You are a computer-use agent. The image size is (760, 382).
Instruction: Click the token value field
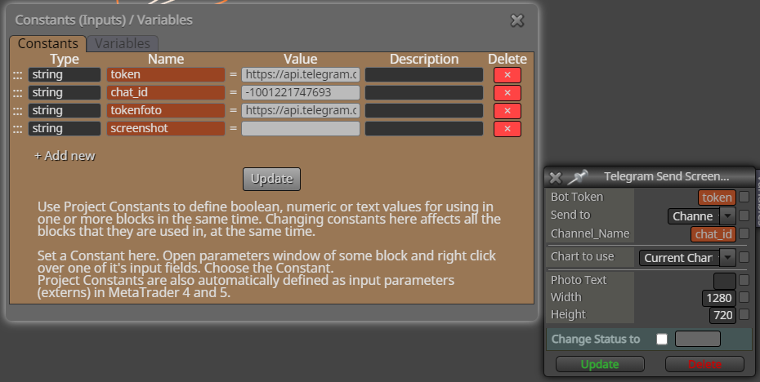(x=301, y=74)
